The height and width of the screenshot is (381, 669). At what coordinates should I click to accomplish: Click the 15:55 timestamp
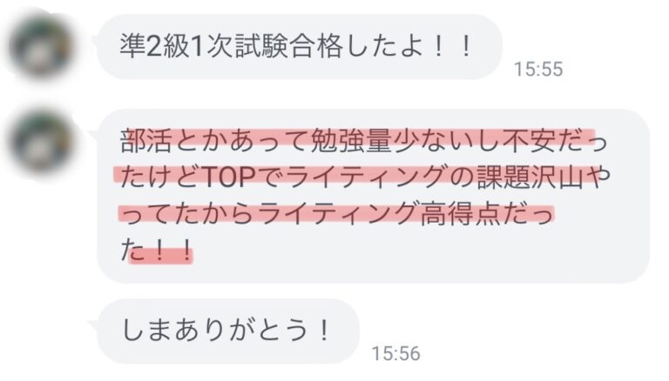pos(538,69)
